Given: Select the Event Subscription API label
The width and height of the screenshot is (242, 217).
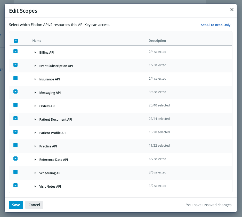Looking at the screenshot, I should (56, 66).
